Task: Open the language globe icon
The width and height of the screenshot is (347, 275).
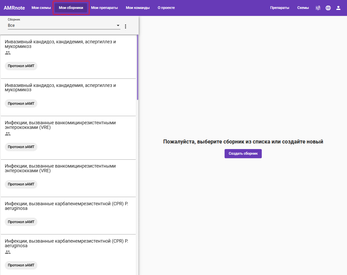Action: coord(328,8)
